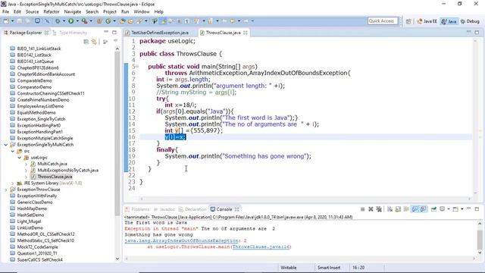Open the Navigate menu
Image resolution: width=485 pixels, height=273 pixels.
coord(73,12)
